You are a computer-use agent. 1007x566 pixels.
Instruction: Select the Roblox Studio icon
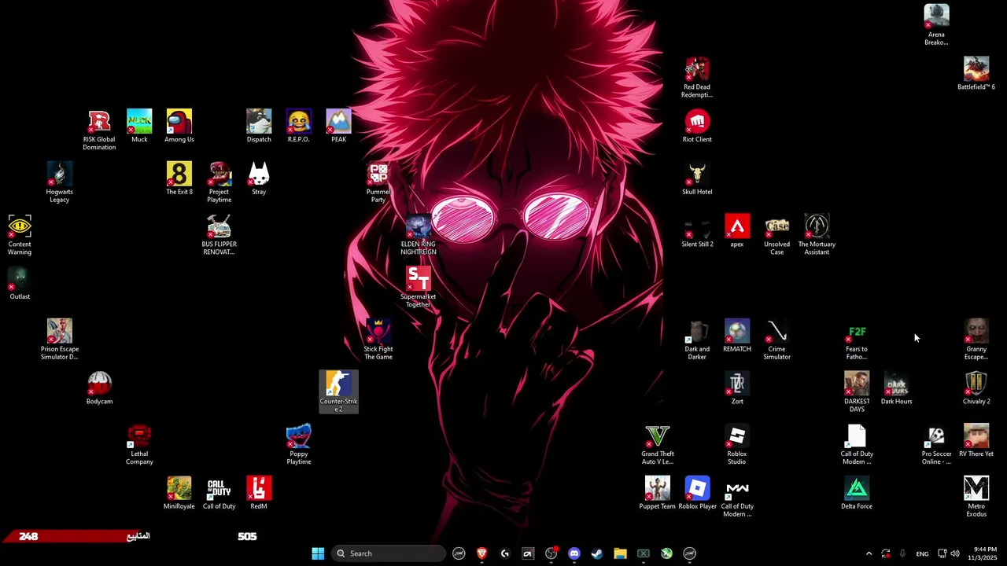click(737, 444)
